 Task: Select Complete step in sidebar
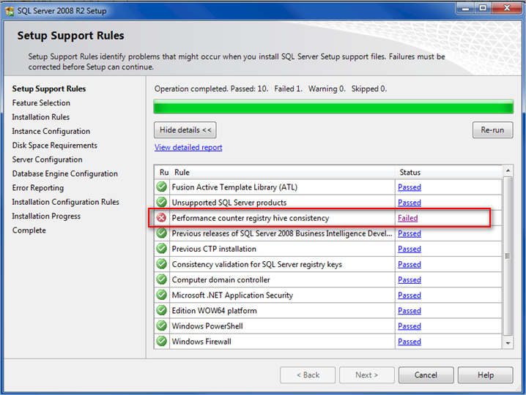[x=29, y=230]
